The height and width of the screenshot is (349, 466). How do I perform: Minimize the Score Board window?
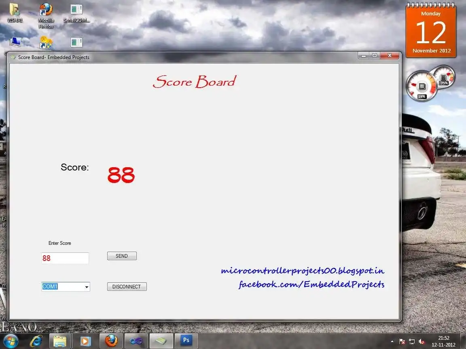[364, 55]
